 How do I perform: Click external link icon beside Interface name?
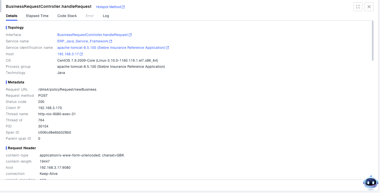coord(130,35)
